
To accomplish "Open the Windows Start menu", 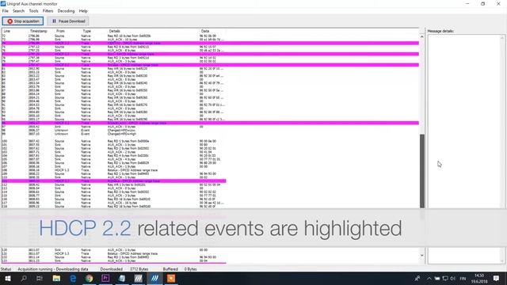I will (7, 278).
